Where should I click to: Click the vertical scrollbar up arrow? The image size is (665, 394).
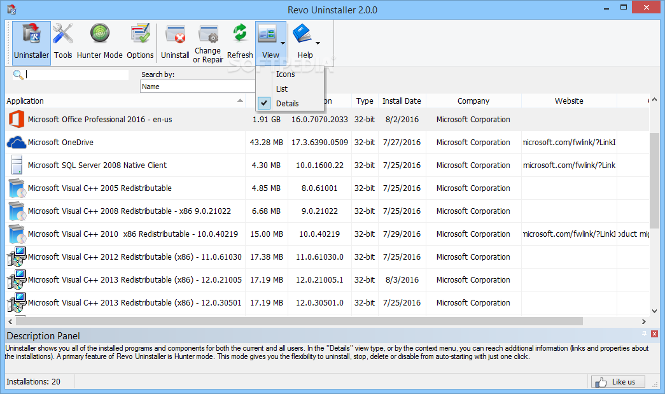(x=654, y=100)
